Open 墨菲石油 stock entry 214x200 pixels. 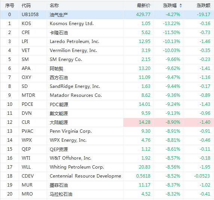(x=59, y=185)
